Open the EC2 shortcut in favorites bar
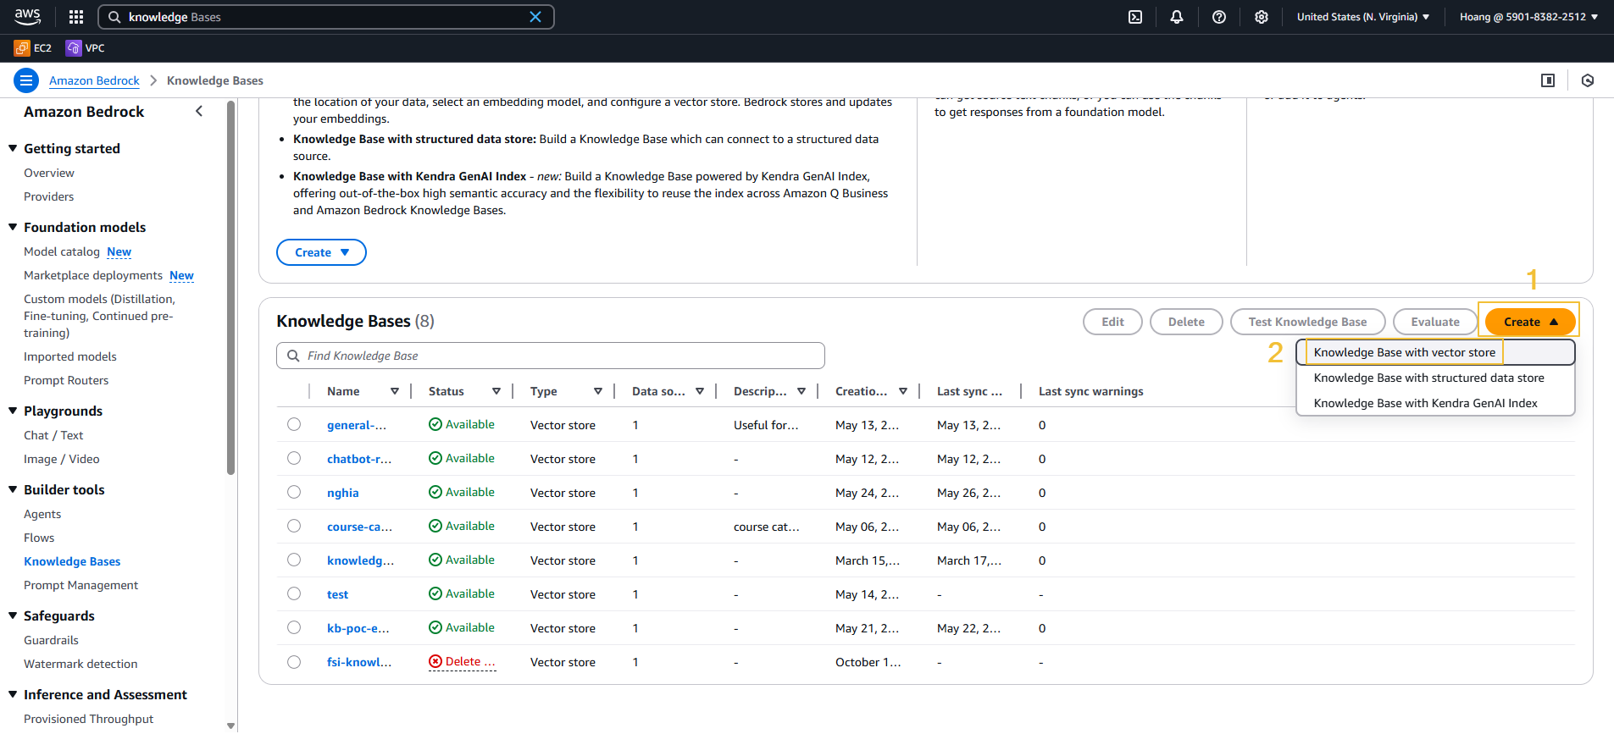This screenshot has height=745, width=1614. (x=33, y=48)
